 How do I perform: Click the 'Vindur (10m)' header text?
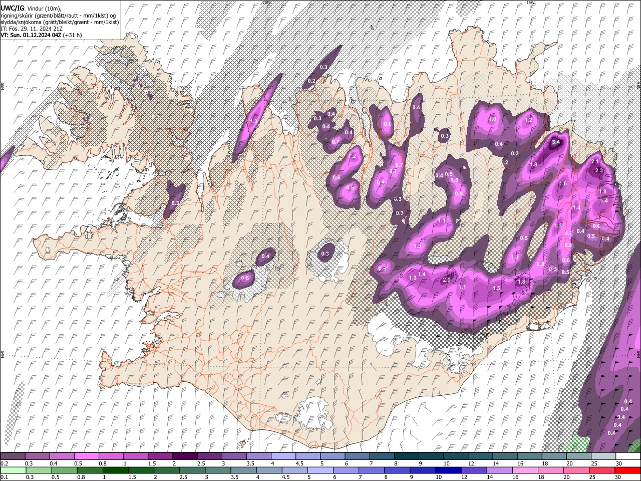[44, 9]
